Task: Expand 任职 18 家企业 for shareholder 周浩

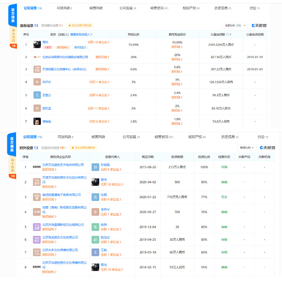Action: tap(98, 42)
